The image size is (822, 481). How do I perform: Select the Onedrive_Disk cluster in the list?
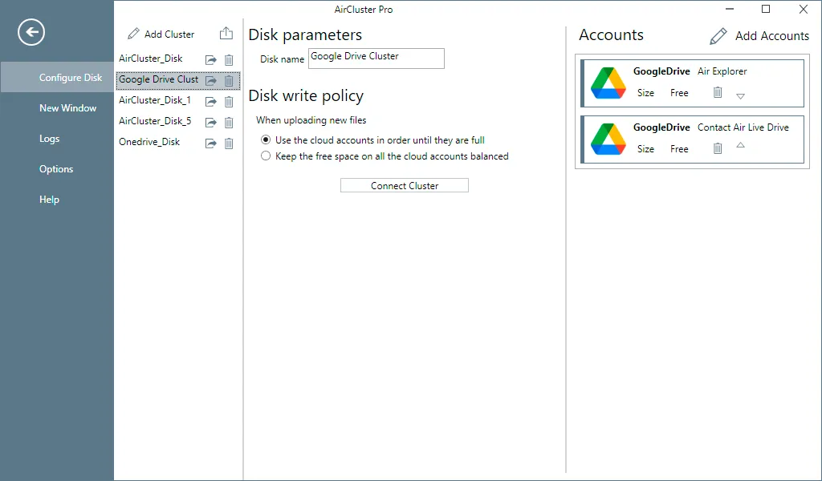point(149,142)
